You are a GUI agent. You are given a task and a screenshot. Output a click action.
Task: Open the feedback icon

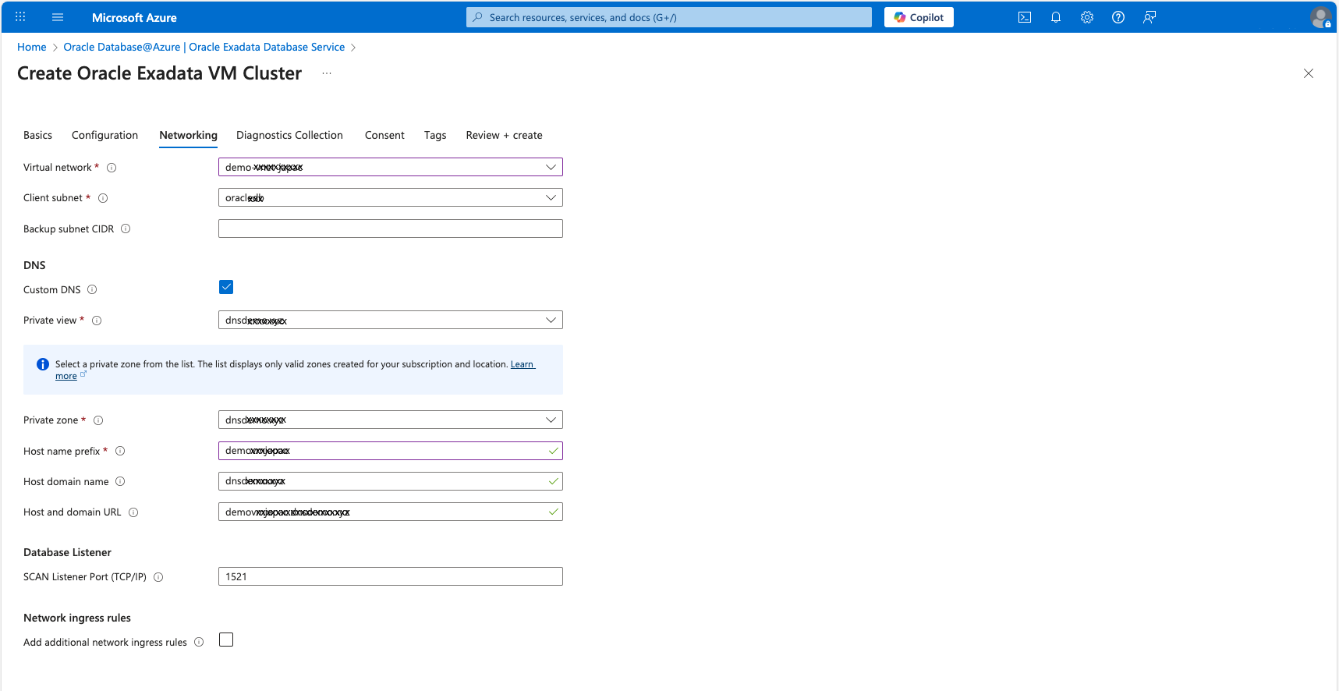1149,17
